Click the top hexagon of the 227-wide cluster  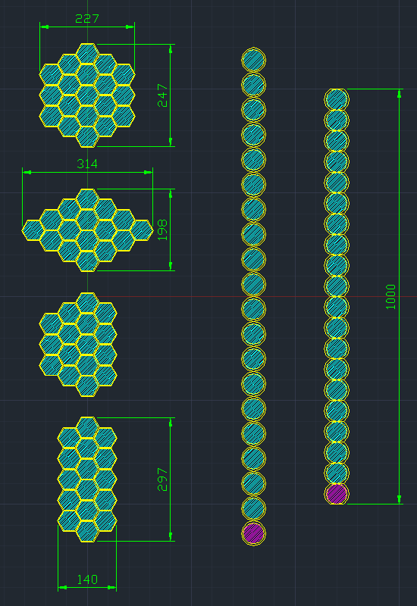(x=87, y=53)
